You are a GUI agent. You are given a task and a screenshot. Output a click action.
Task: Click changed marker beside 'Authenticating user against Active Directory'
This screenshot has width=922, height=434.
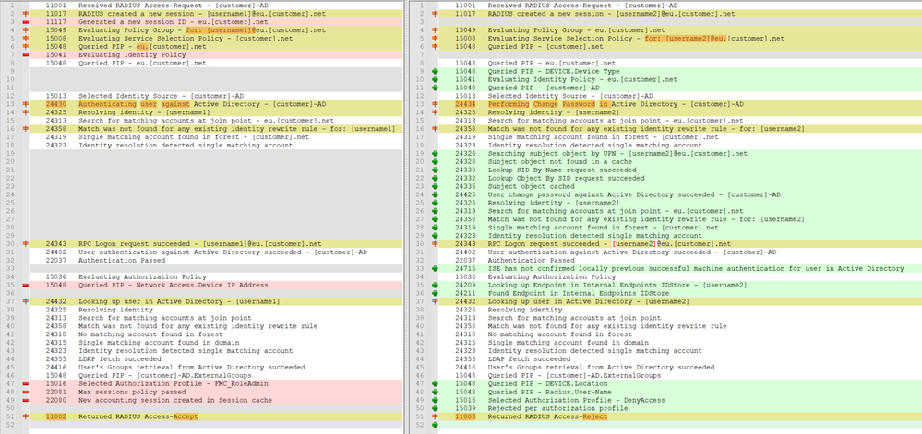click(x=24, y=104)
